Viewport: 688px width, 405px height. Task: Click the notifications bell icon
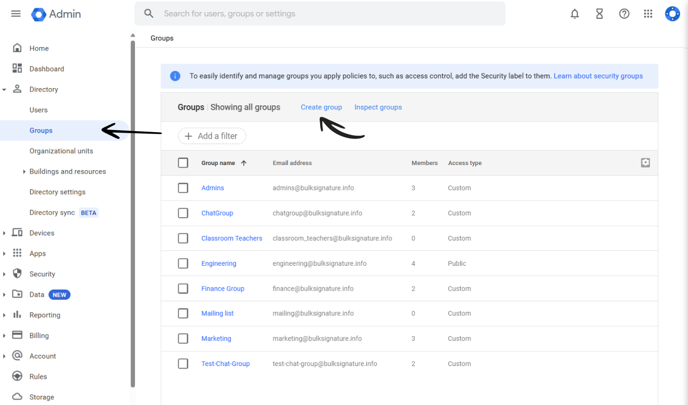574,14
